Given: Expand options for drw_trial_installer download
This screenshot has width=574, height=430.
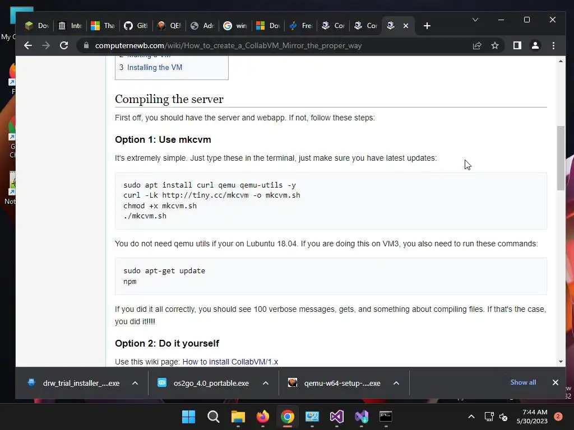Looking at the screenshot, I should click(x=135, y=383).
